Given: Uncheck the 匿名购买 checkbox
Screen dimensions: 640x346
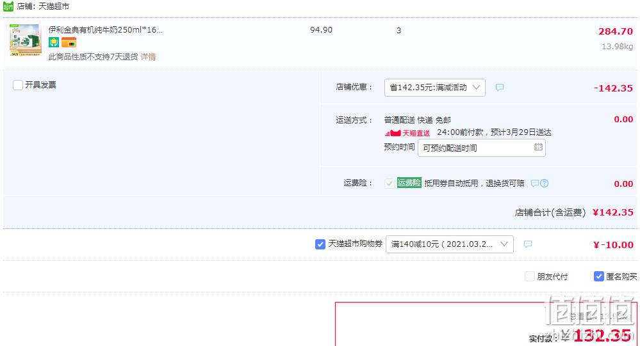Looking at the screenshot, I should (598, 276).
